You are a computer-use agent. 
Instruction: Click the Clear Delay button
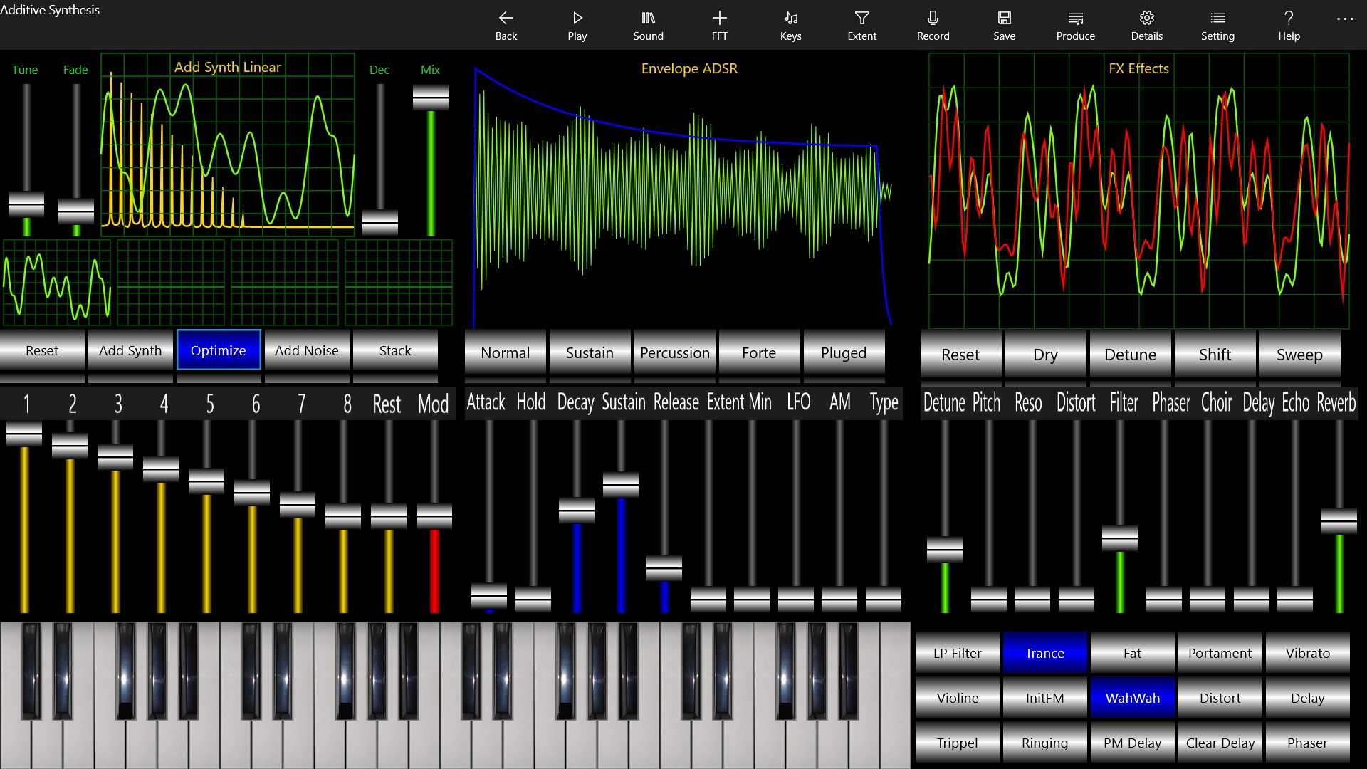[1220, 742]
